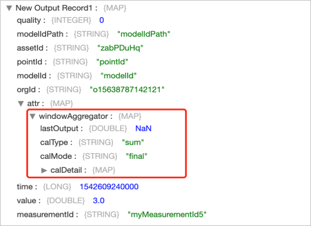This screenshot has width=311, height=226.
Task: Click the "final" string value
Action: (x=137, y=156)
